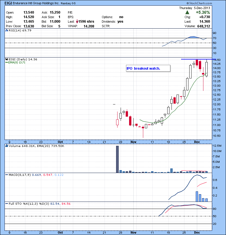Viewport: 226px width, 235px height.
Task: Click the Endurance Intl Group Holdings name
Action: point(36,3)
